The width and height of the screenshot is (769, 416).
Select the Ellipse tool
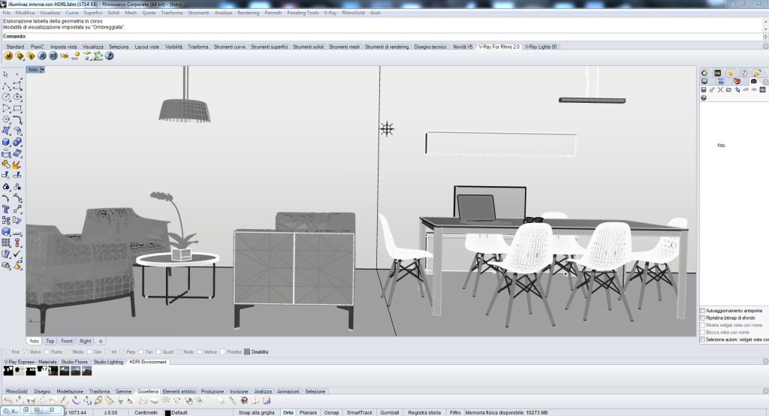coord(17,97)
